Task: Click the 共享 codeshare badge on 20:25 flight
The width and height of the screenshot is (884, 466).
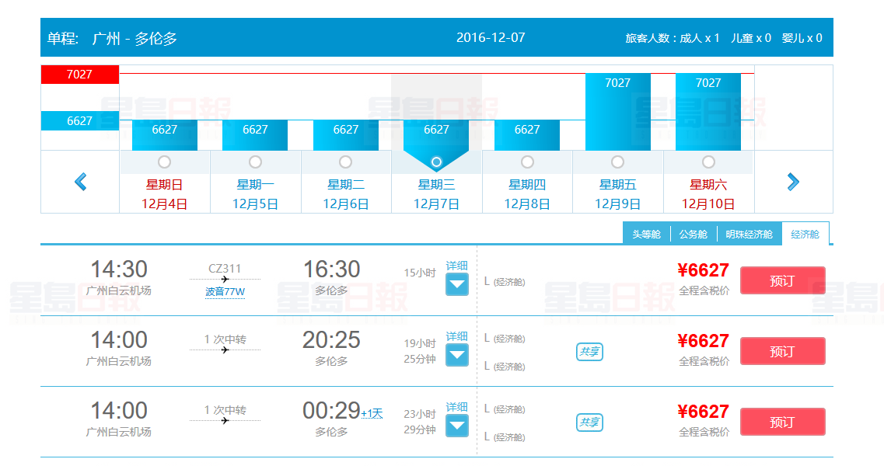Action: (589, 352)
